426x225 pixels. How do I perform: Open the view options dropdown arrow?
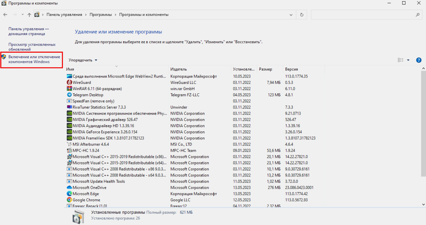point(408,60)
